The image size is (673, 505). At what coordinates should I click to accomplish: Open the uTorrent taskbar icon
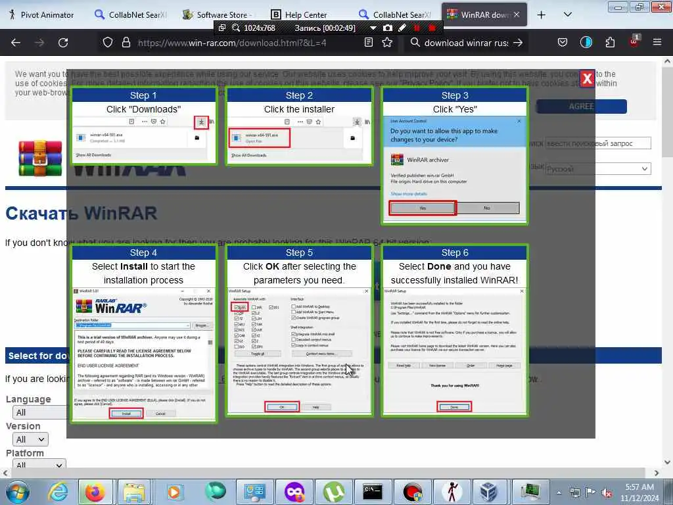(x=333, y=492)
